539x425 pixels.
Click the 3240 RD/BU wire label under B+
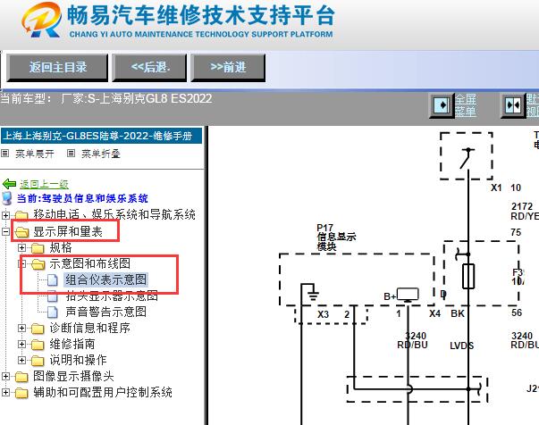(412, 340)
